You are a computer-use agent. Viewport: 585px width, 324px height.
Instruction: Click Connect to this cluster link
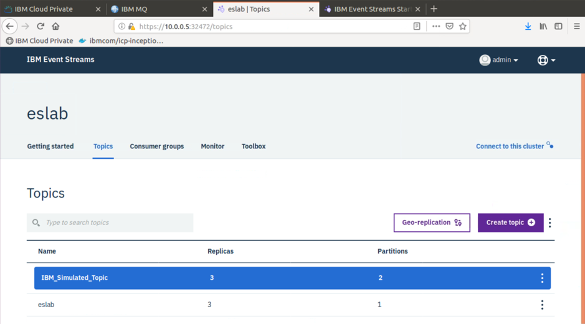pos(515,146)
